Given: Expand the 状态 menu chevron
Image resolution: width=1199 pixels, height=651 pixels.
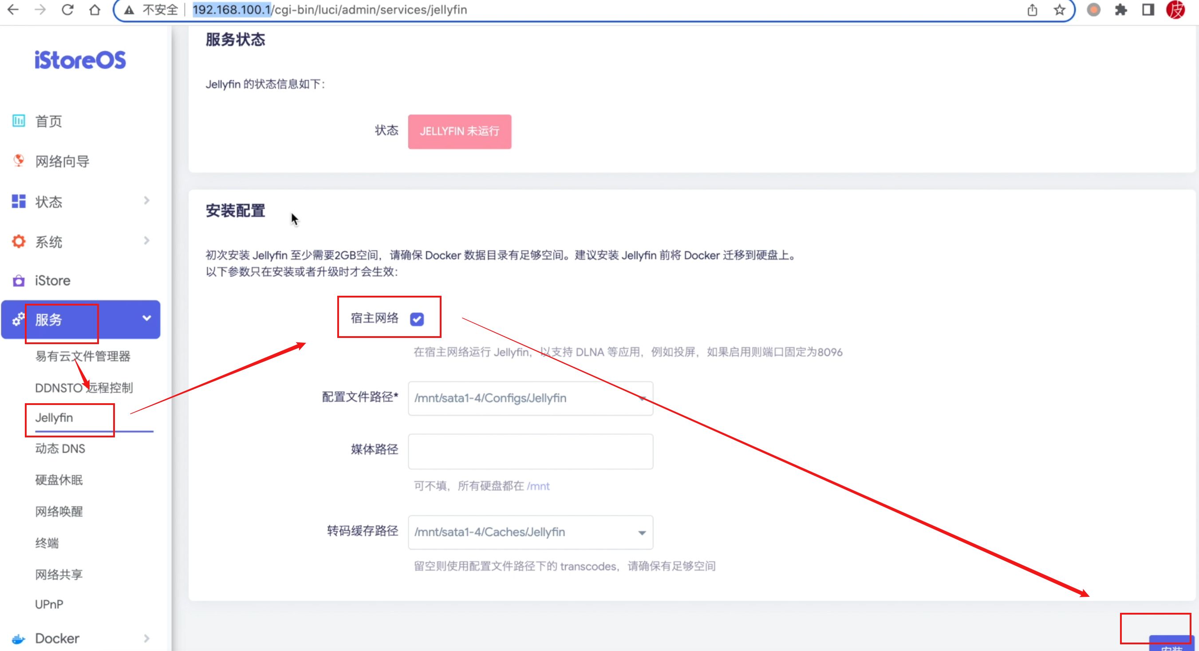Looking at the screenshot, I should pos(146,201).
